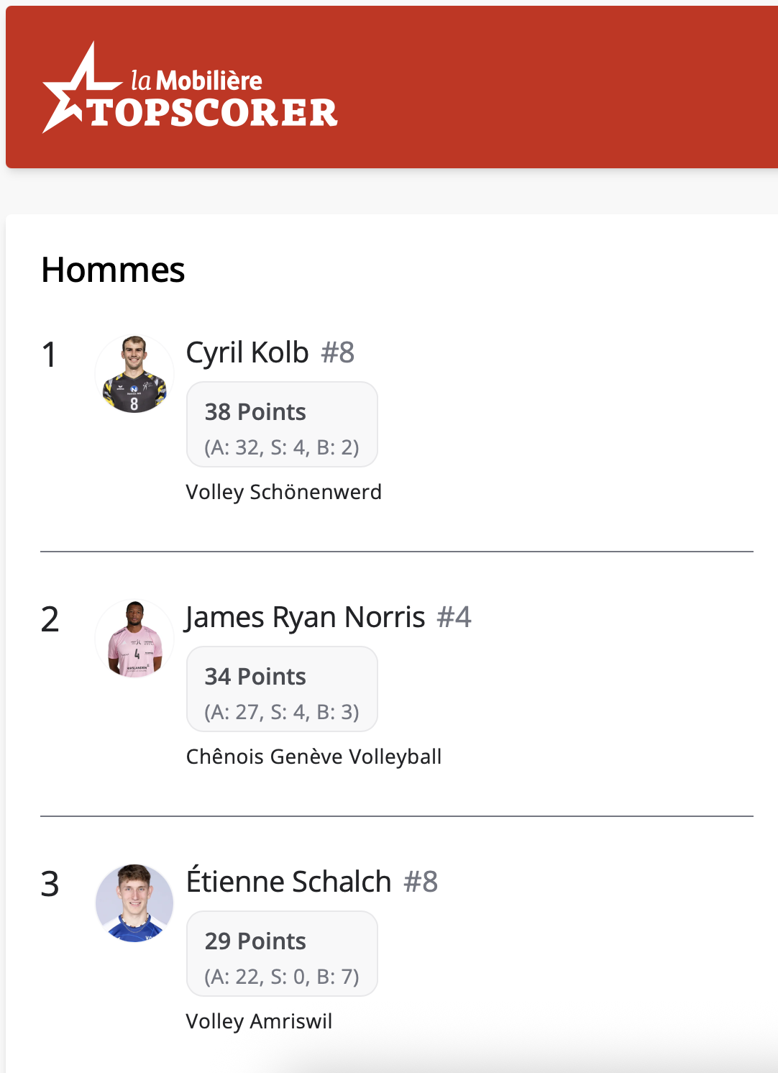778x1073 pixels.
Task: Click the James Ryan Norris name
Action: pos(306,617)
